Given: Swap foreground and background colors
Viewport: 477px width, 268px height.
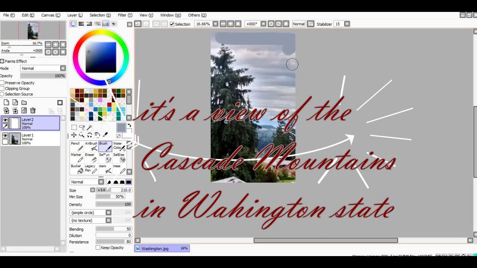Looking at the screenshot, I should pos(129,126).
